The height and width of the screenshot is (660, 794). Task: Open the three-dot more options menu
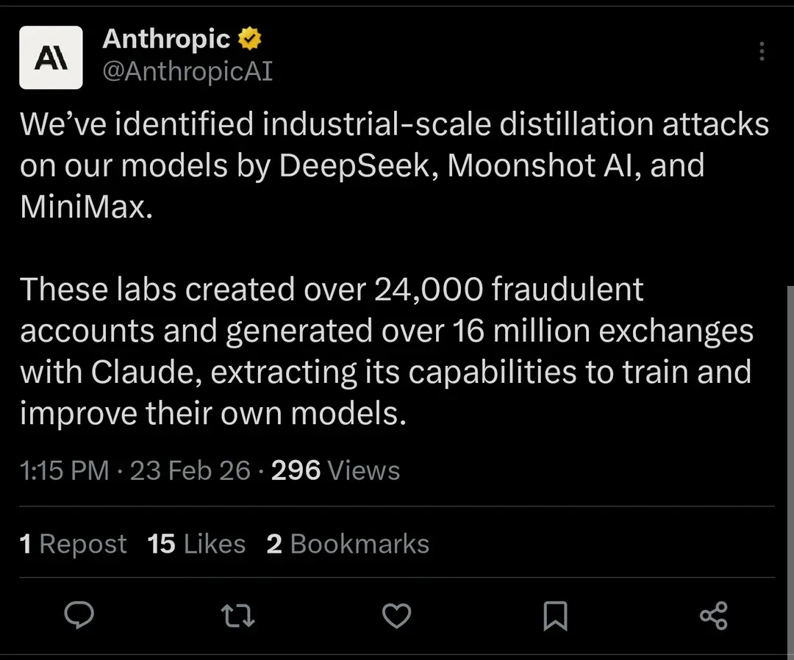[762, 51]
